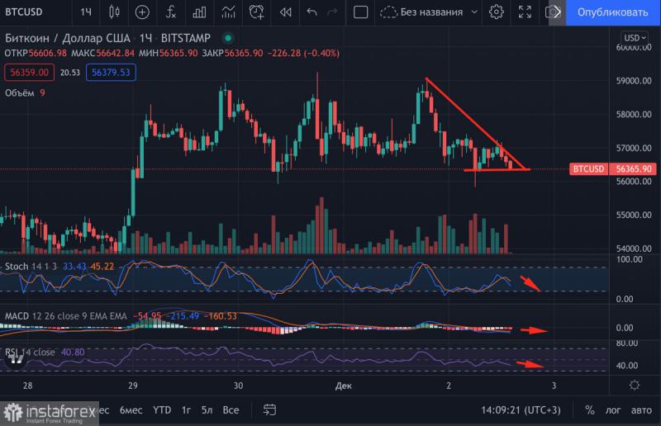Screen dimensions: 661x426
Task: Select the 6мес date range
Action: (x=131, y=410)
